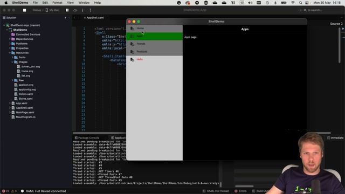
Task: Click the red errors count in status bar
Action: (x=5, y=191)
